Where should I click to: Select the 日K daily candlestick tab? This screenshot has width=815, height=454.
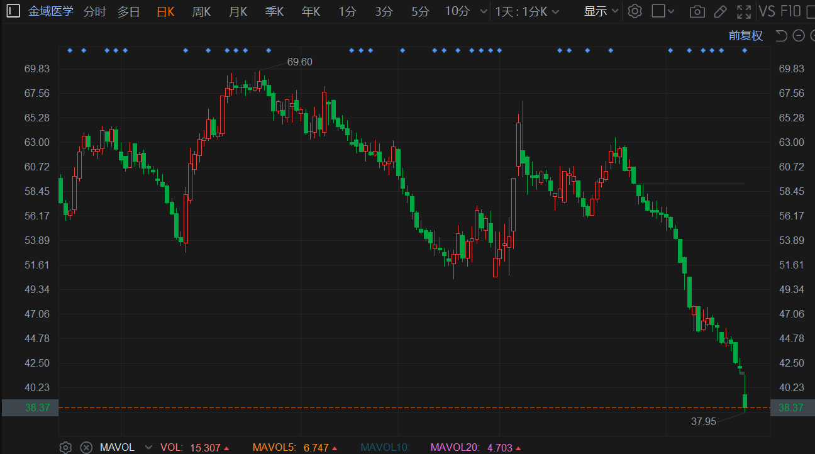pos(165,11)
